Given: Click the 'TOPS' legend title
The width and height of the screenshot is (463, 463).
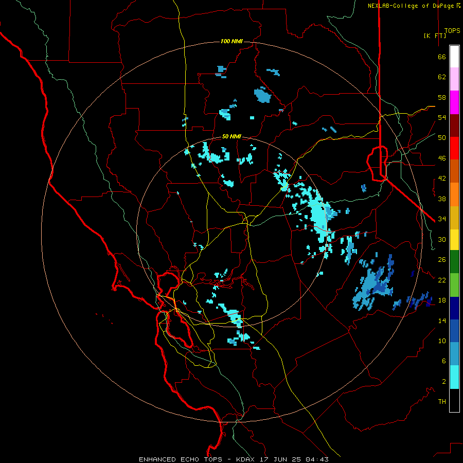Looking at the screenshot, I should (452, 31).
